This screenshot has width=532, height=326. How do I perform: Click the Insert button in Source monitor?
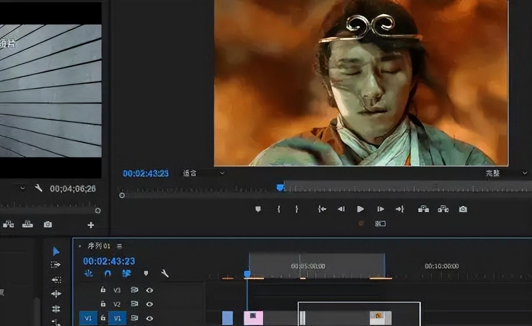(x=8, y=224)
